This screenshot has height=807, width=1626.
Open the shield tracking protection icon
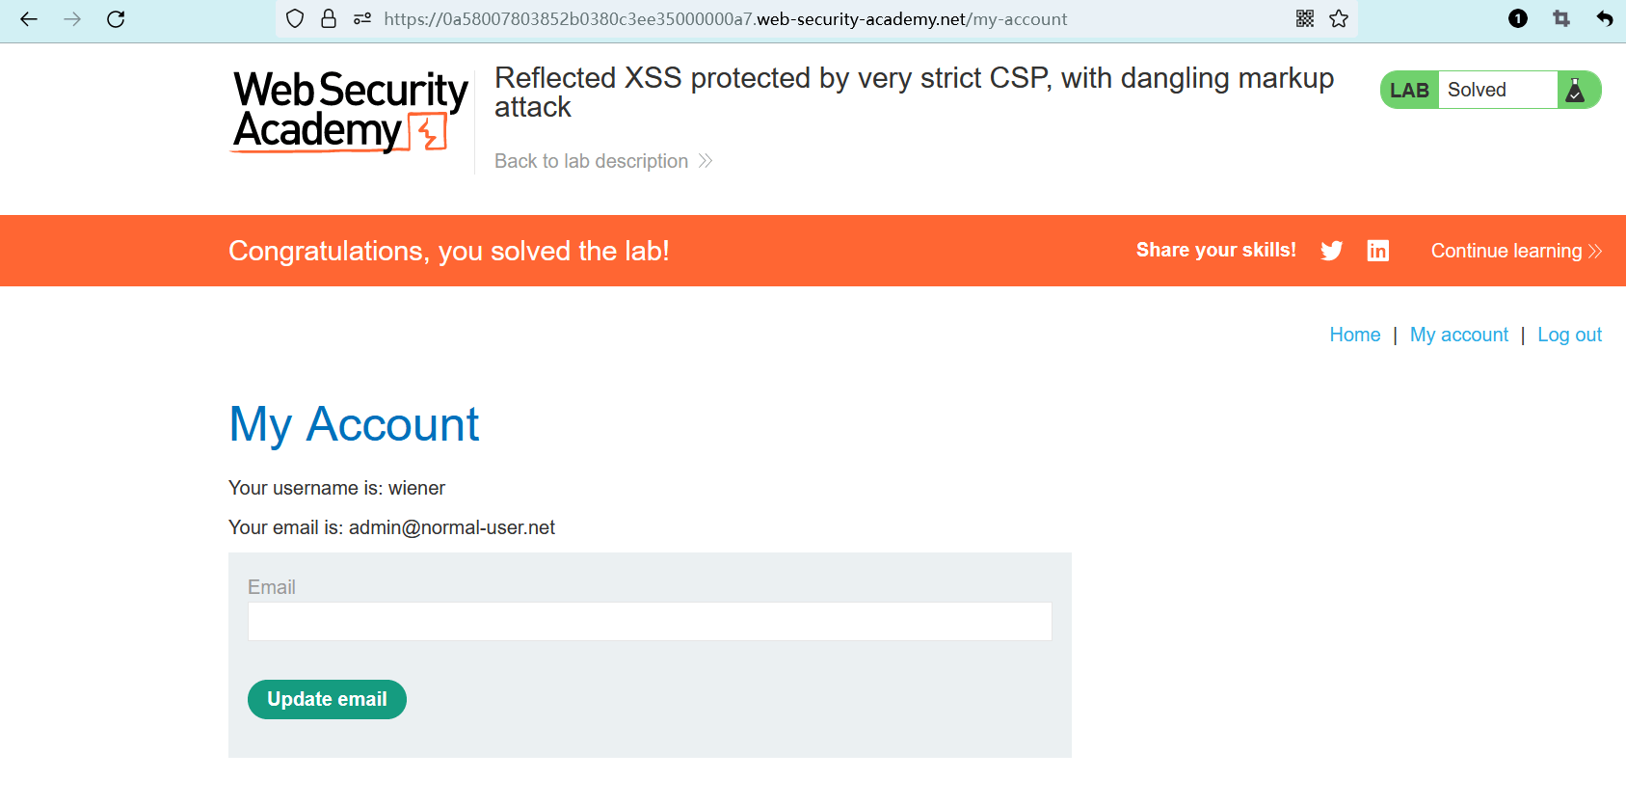(296, 19)
